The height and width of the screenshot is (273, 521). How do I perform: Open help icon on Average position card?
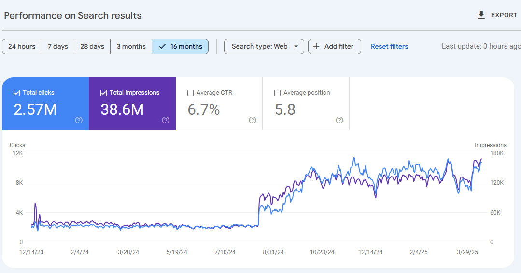tap(339, 120)
